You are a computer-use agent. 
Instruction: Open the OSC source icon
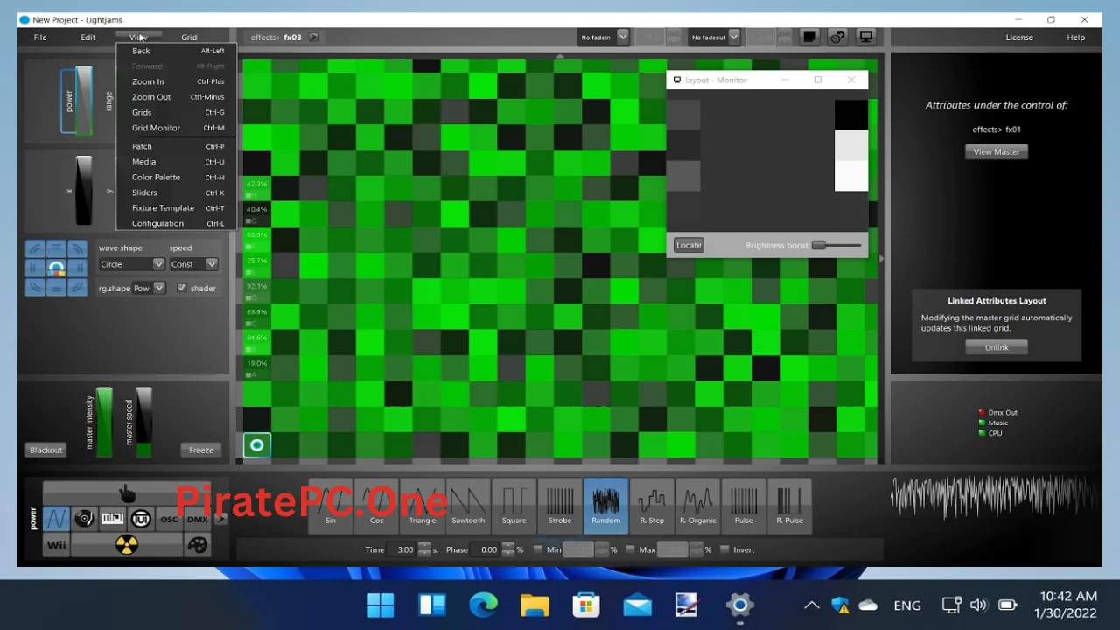(169, 519)
